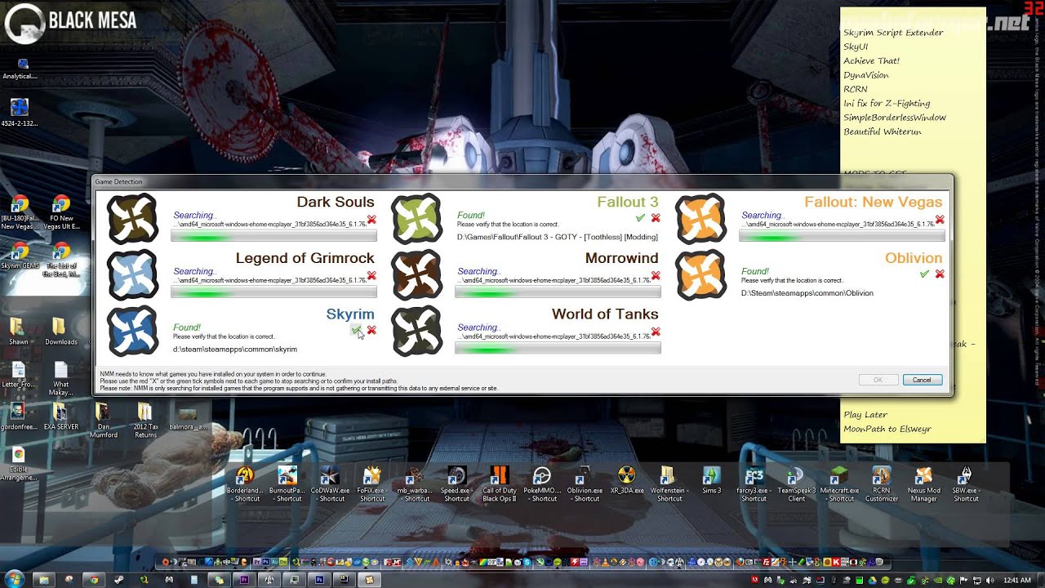Image resolution: width=1045 pixels, height=588 pixels.
Task: Select CoDWaW.exe shortcut on desktop
Action: coord(329,484)
